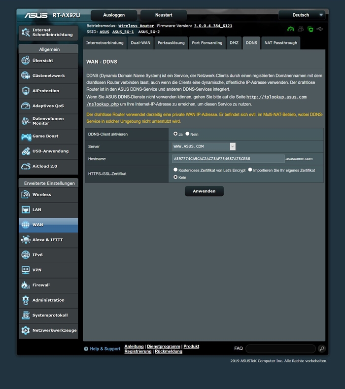Image resolution: width=345 pixels, height=389 pixels.
Task: Select Kein for HTTPS-/SSL-Zertifikat
Action: pyautogui.click(x=175, y=177)
